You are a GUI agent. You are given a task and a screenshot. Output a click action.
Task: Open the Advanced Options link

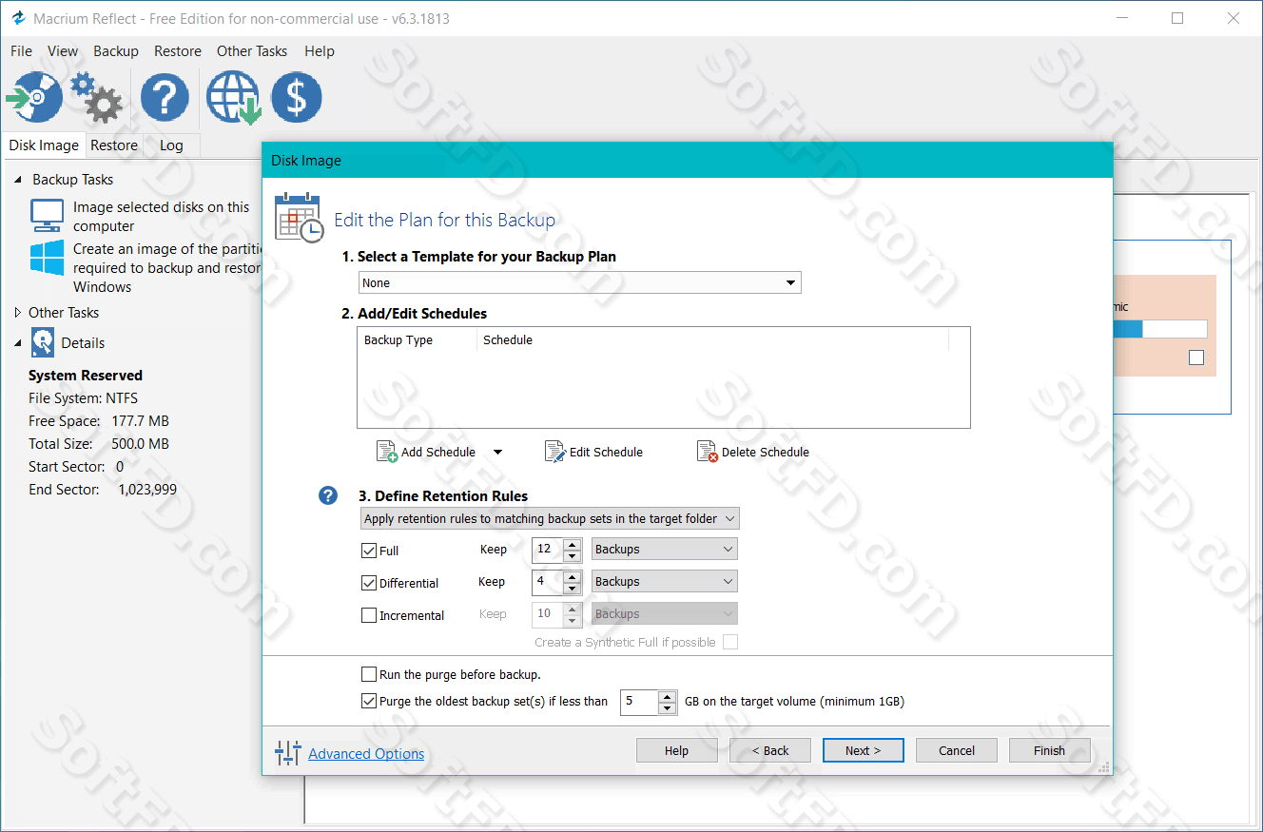point(366,754)
